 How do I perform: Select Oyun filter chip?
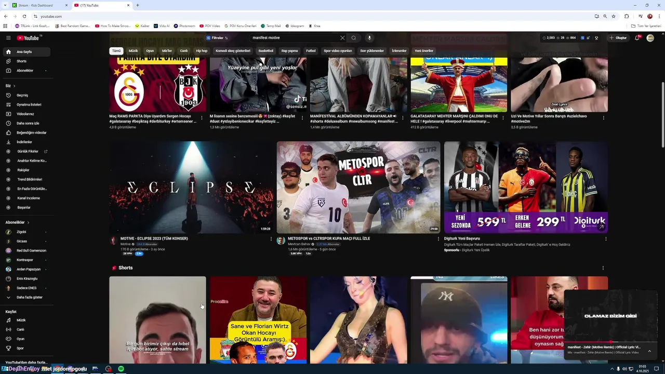coord(150,51)
